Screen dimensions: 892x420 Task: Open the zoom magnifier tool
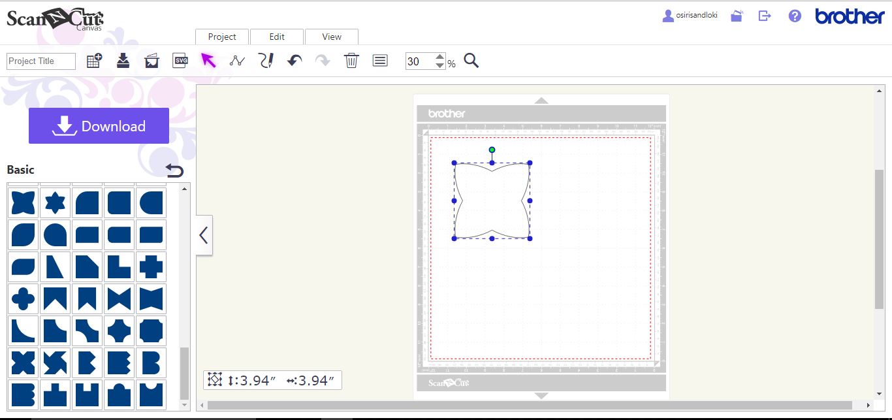click(x=471, y=60)
